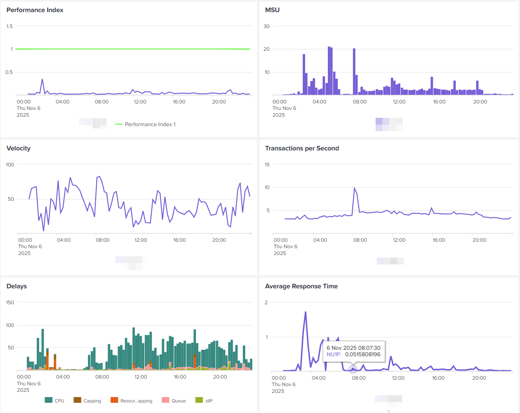Screen dimensions: 520x413
Task: Click the blurred legend entry under MSU chart
Action: click(389, 124)
